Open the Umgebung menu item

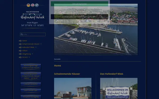tap(26, 54)
